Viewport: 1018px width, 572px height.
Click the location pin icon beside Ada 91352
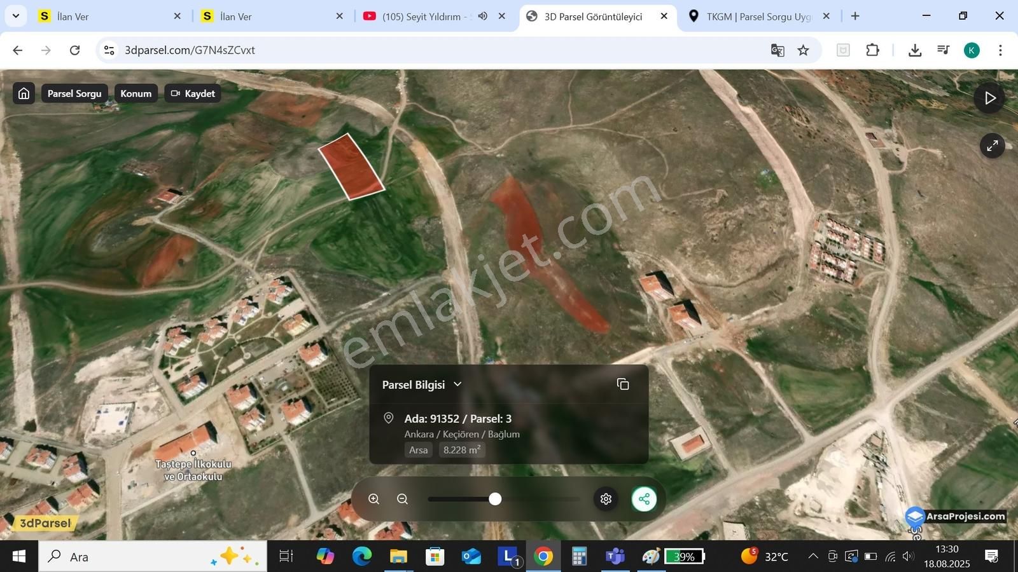389,418
